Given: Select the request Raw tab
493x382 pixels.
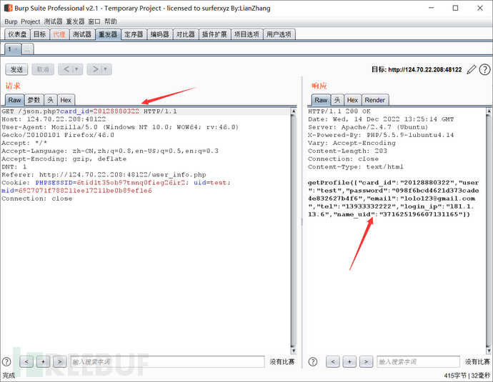Looking at the screenshot, I should 14,100.
